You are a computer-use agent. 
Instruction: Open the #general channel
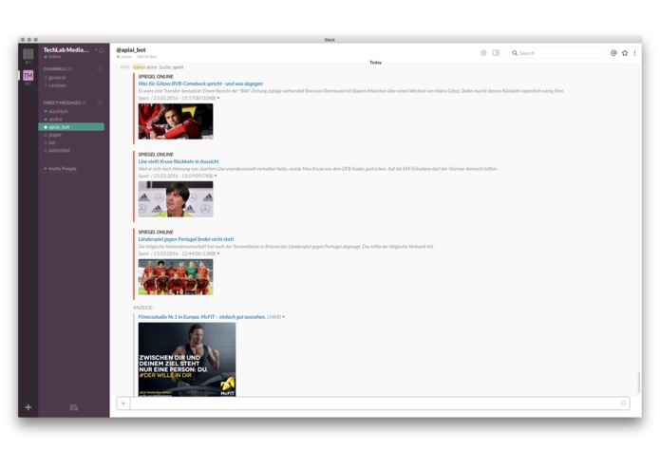55,78
